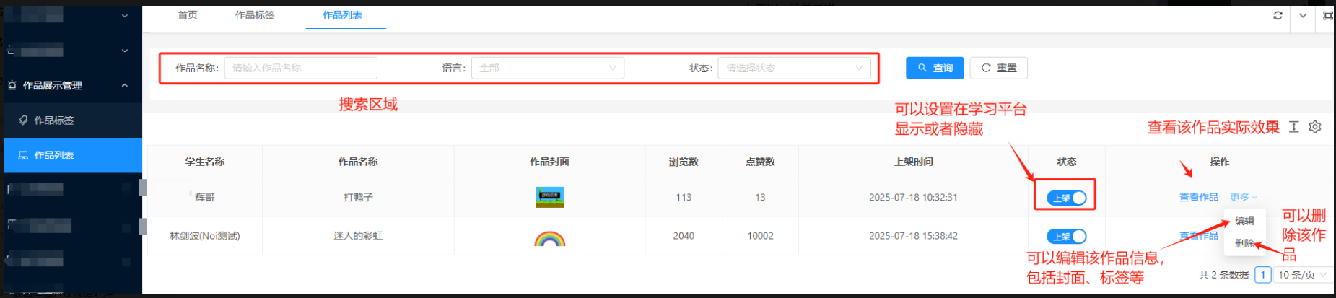Open the 语言 language dropdown

[547, 68]
